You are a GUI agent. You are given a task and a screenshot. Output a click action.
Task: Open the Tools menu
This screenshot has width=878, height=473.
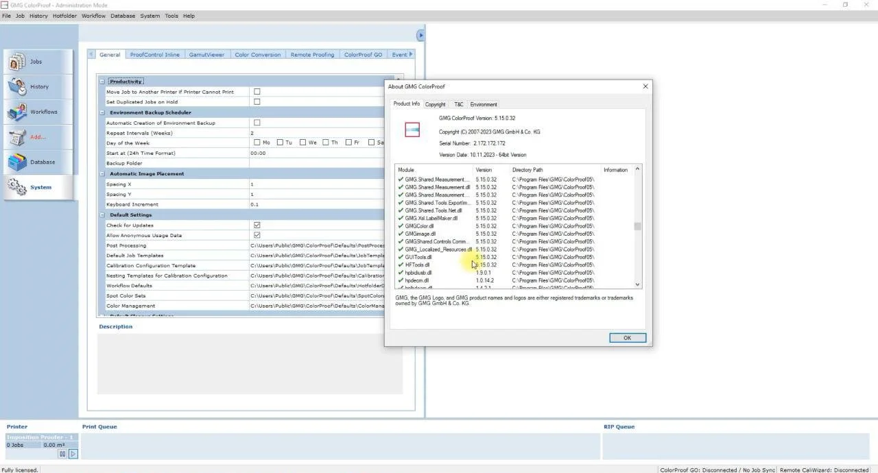(171, 16)
